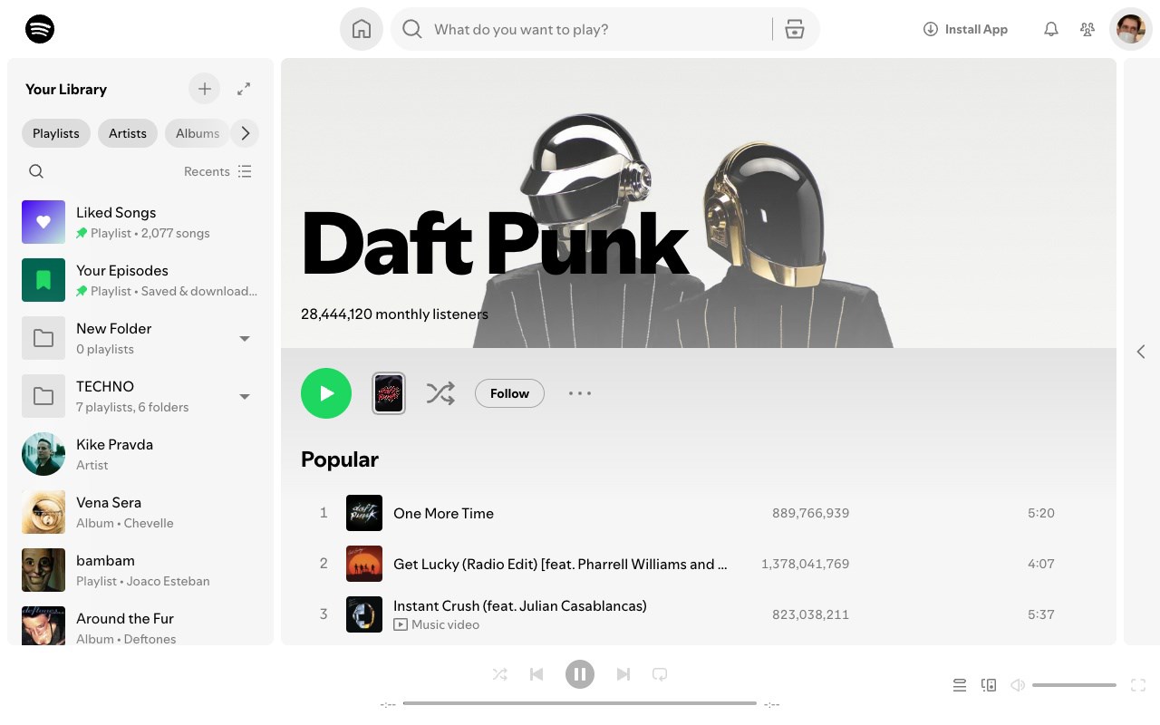Open the more options three dots
This screenshot has height=725, width=1160.
(x=580, y=393)
